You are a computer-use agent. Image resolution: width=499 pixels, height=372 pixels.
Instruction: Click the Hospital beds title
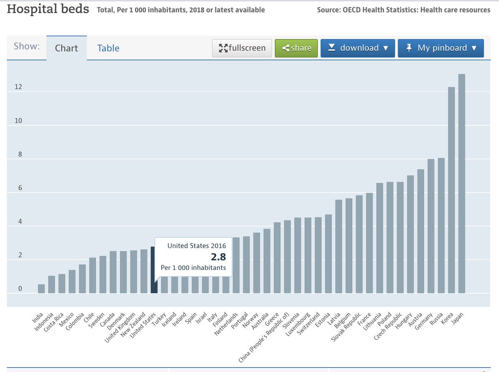tap(48, 9)
